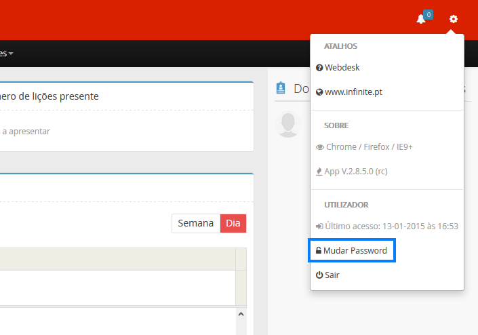478x335 pixels.
Task: Switch calendar to Semana view
Action: (x=195, y=223)
